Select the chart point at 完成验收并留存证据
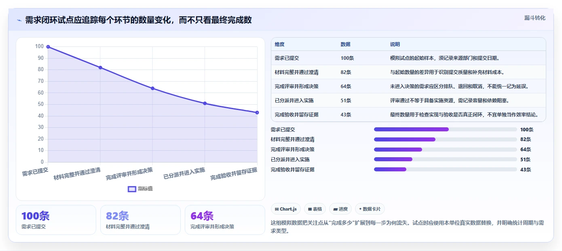The width and height of the screenshot is (562, 251). (257, 112)
